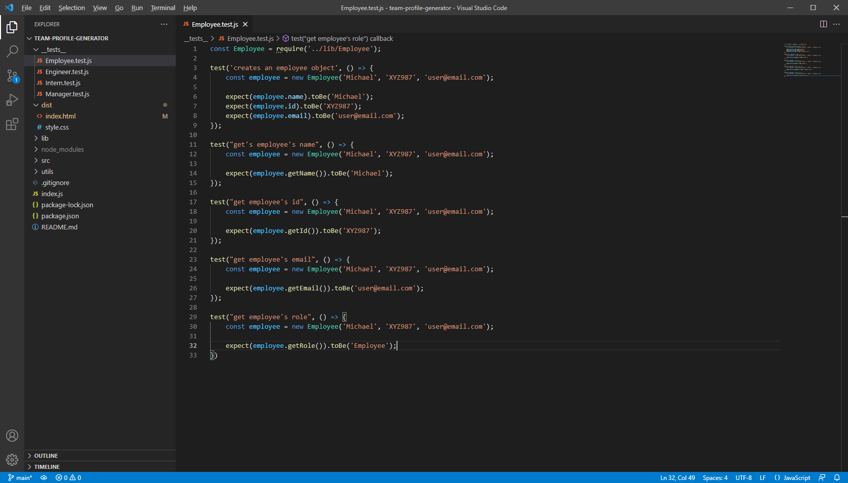Viewport: 848px width, 483px height.
Task: Open the Manage settings gear icon
Action: 12,459
